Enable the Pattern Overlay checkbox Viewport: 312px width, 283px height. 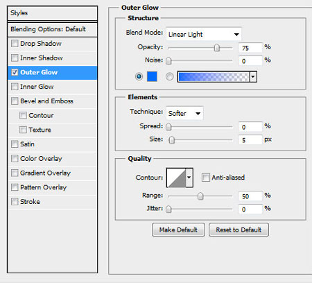coord(15,187)
